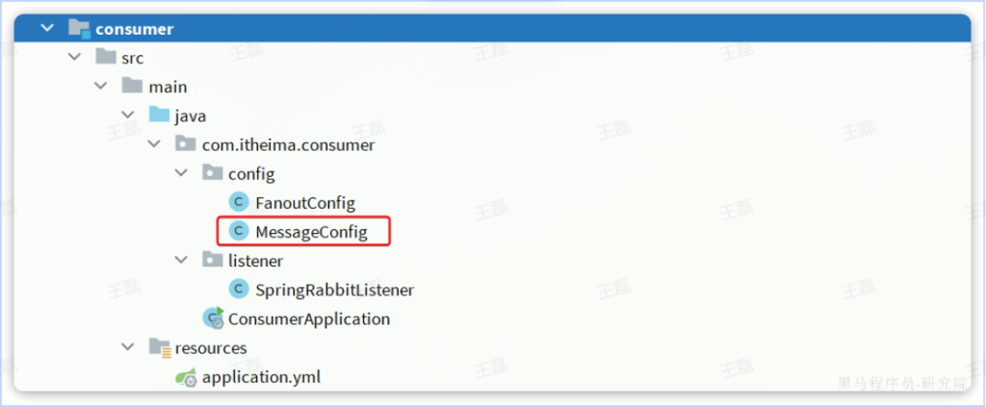Click the blue java source folder icon
Viewport: 986px width, 407px height.
click(x=159, y=115)
